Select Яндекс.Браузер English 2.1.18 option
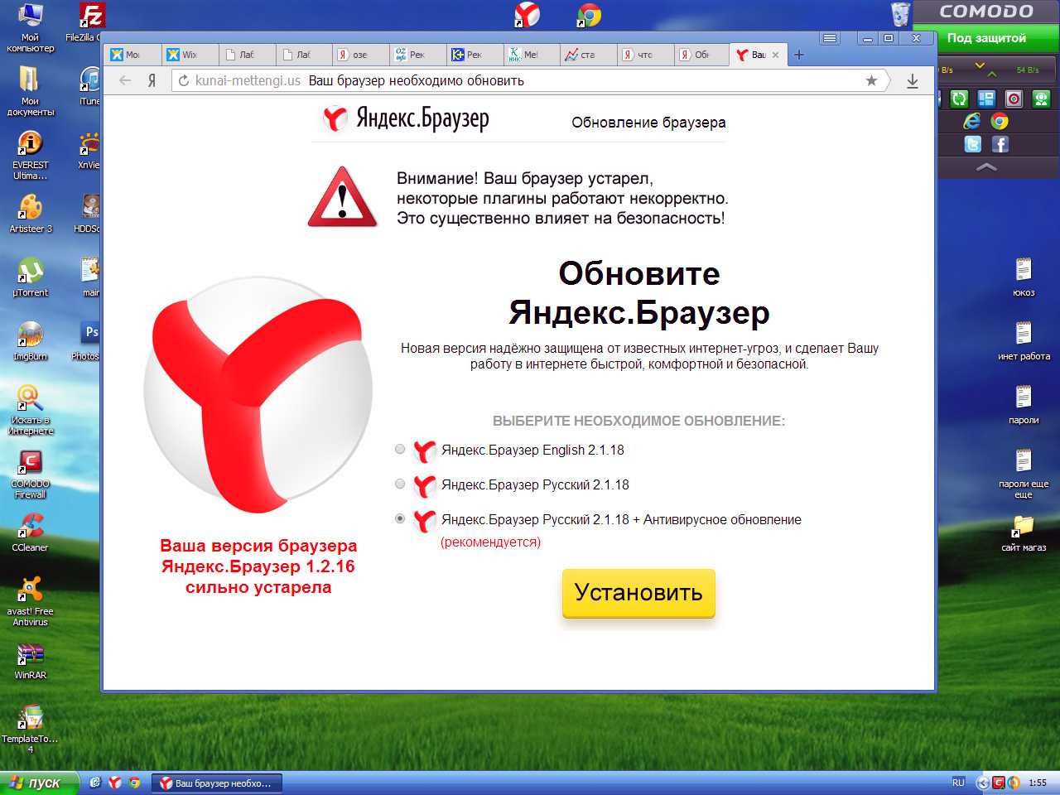 click(400, 450)
